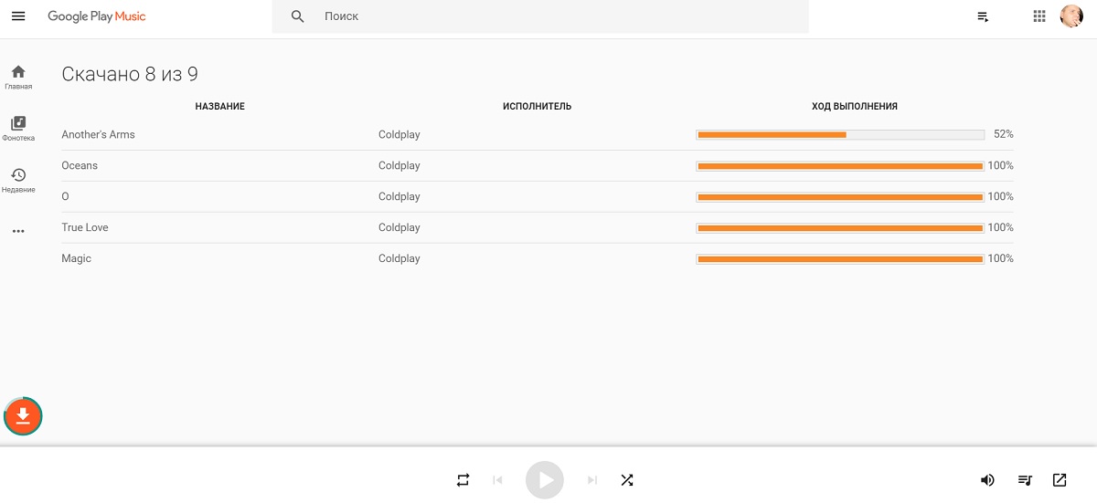Show the playback queue
The width and height of the screenshot is (1097, 503).
click(x=1026, y=480)
